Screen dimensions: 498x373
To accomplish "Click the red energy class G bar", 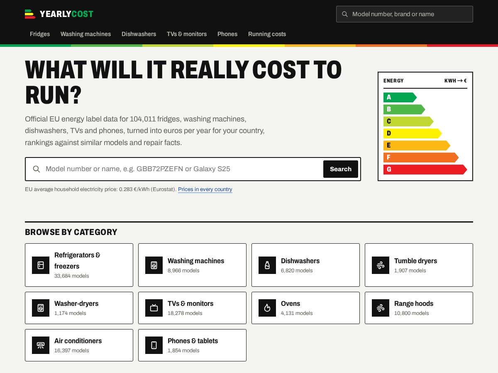I will coord(425,170).
